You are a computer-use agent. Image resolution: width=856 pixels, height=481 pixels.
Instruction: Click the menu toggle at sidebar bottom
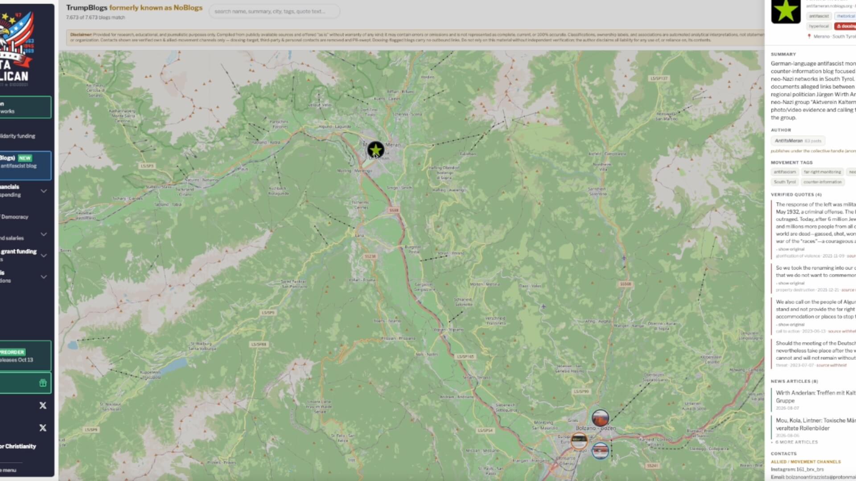[x=8, y=470]
